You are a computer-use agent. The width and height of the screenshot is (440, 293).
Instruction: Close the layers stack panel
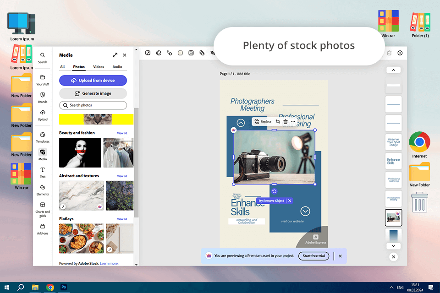pyautogui.click(x=393, y=257)
